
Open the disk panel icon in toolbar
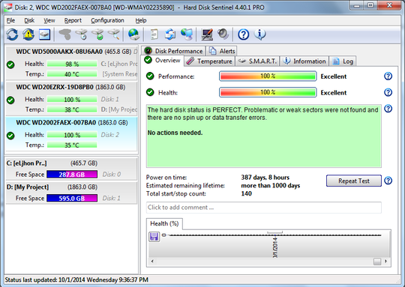(44, 34)
